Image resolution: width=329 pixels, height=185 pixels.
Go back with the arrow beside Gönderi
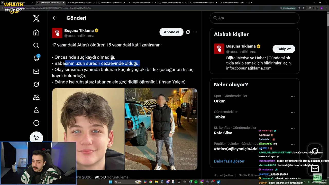(x=54, y=18)
